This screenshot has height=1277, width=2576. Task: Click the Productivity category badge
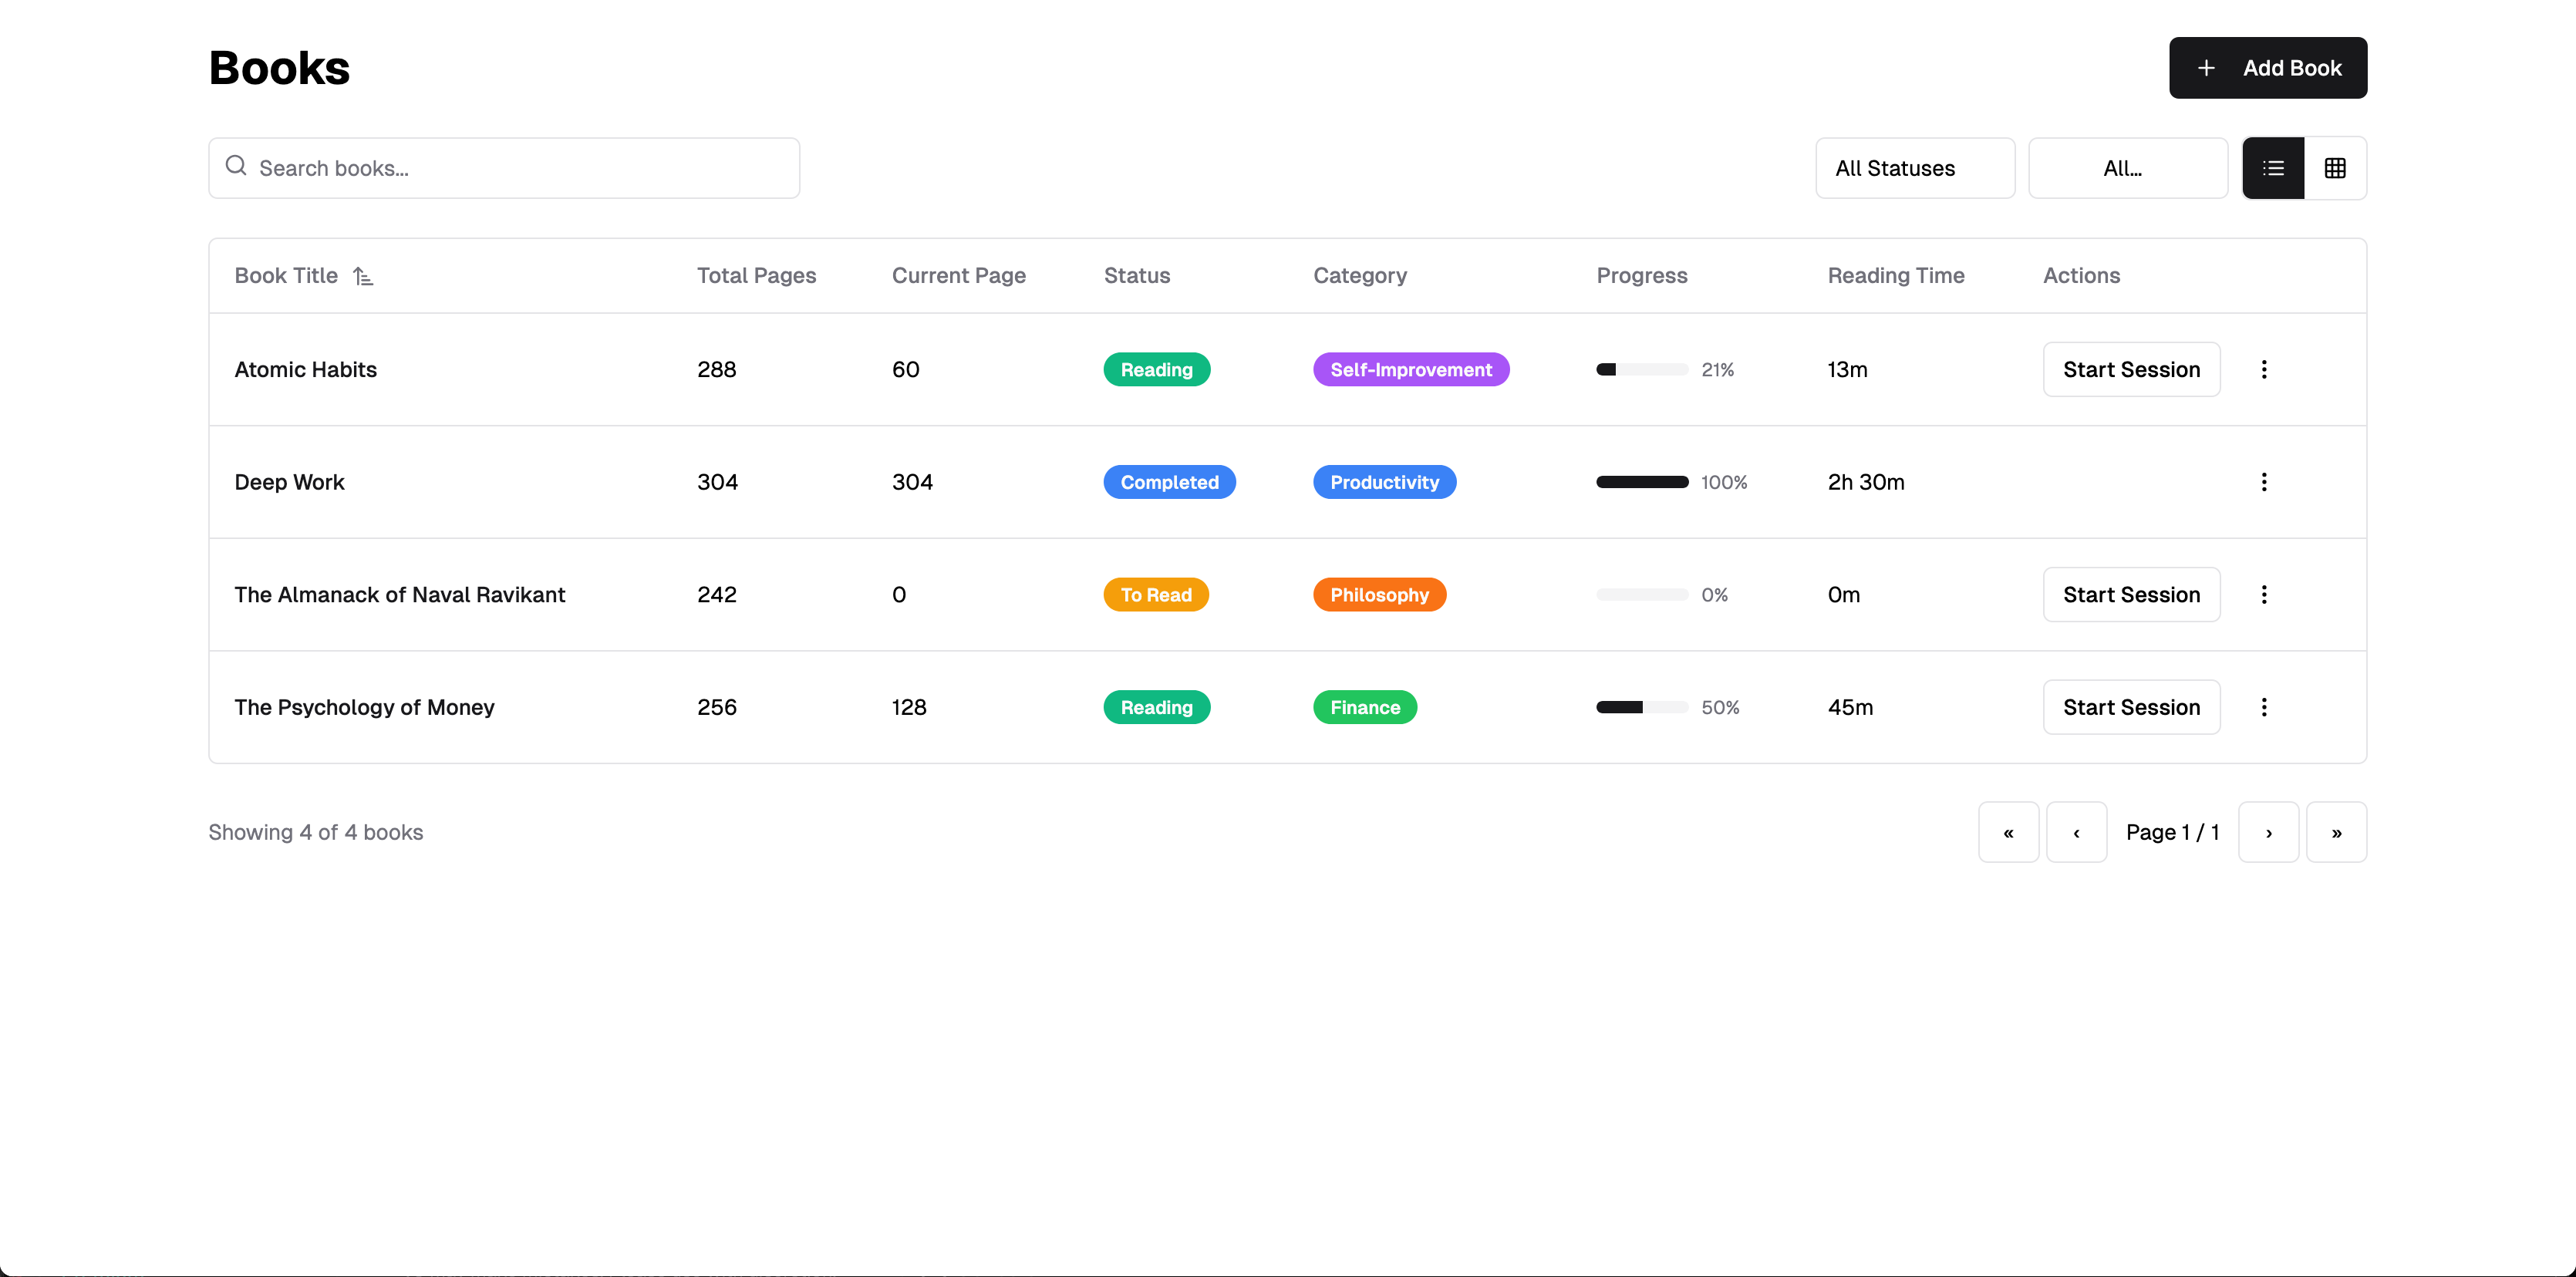click(1384, 482)
